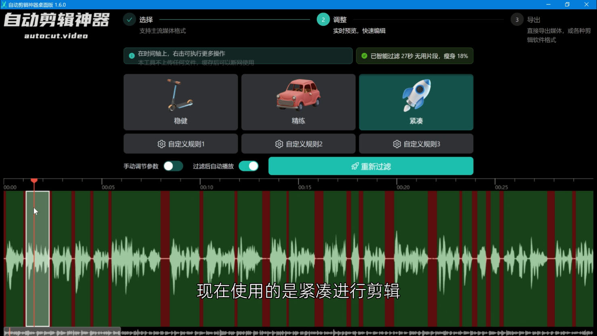Screen dimensions: 597x336
Task: Switch to the 选择 step
Action: tap(146, 19)
